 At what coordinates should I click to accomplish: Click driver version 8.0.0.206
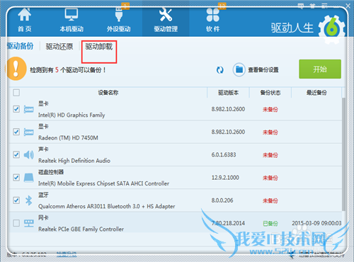tap(222, 200)
